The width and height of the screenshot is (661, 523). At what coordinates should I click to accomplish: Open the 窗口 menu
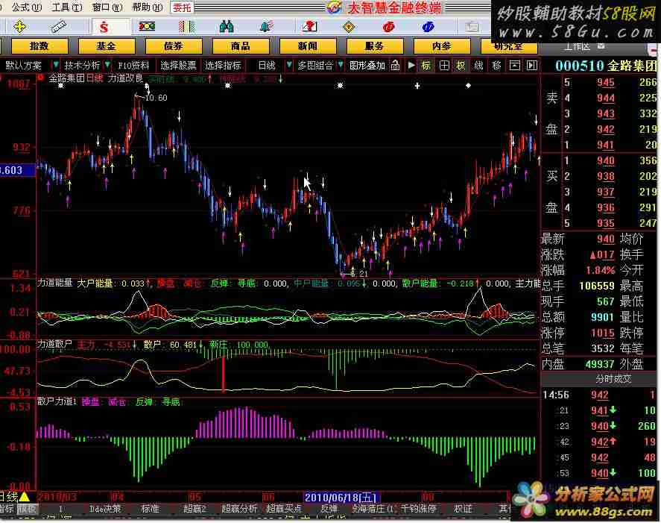(x=107, y=7)
